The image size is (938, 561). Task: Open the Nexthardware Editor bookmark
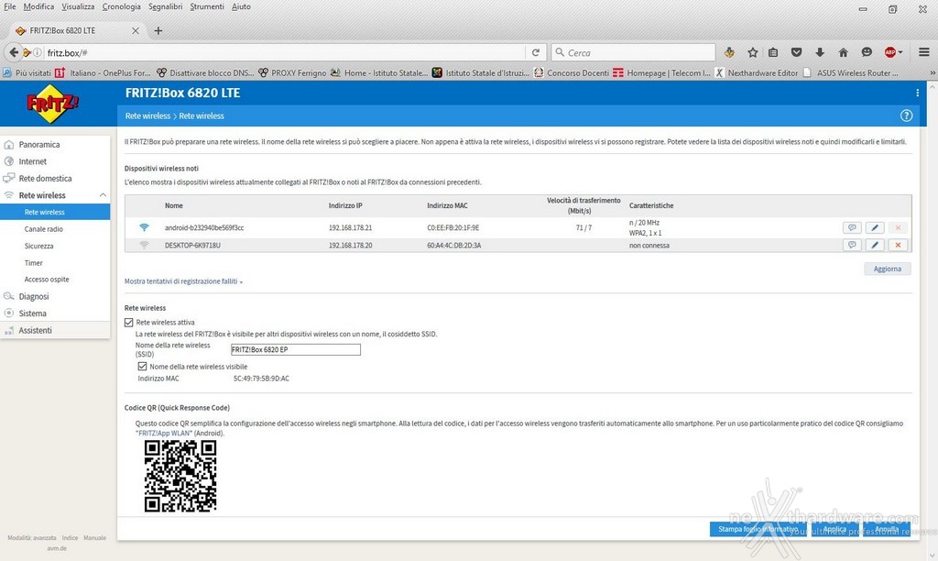coord(756,73)
